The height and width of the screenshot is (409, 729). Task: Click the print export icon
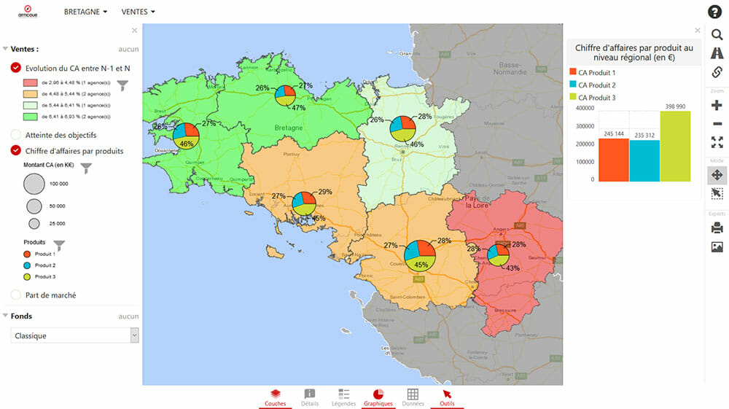pyautogui.click(x=717, y=227)
